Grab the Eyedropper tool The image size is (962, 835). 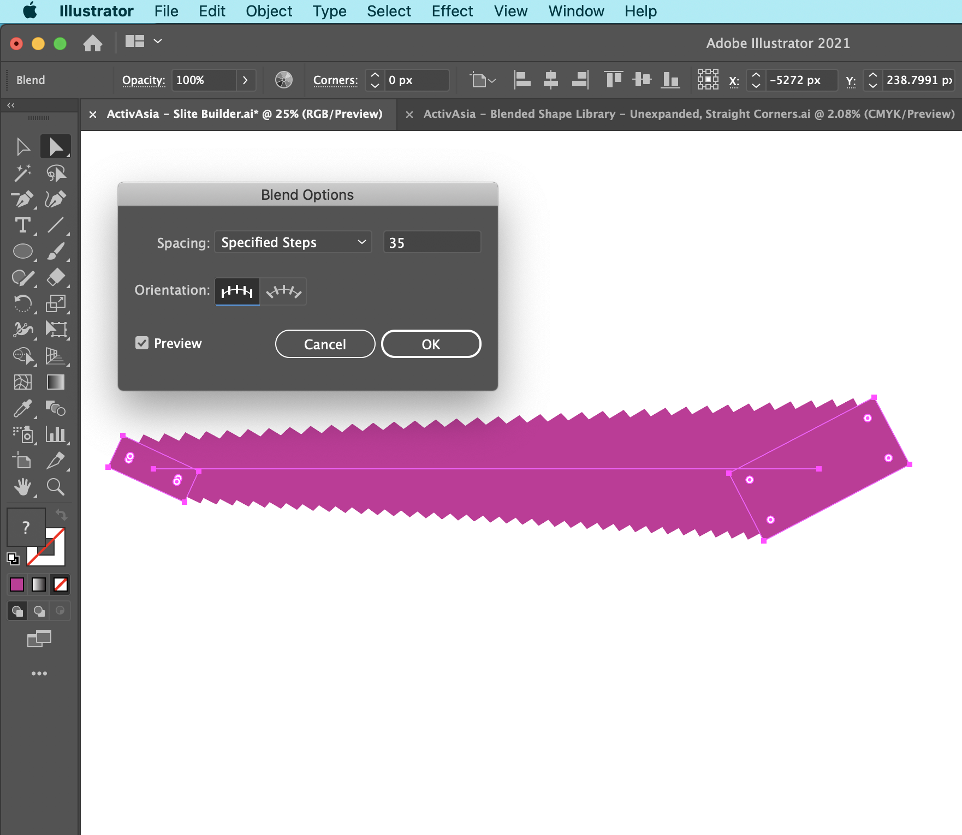(x=23, y=408)
